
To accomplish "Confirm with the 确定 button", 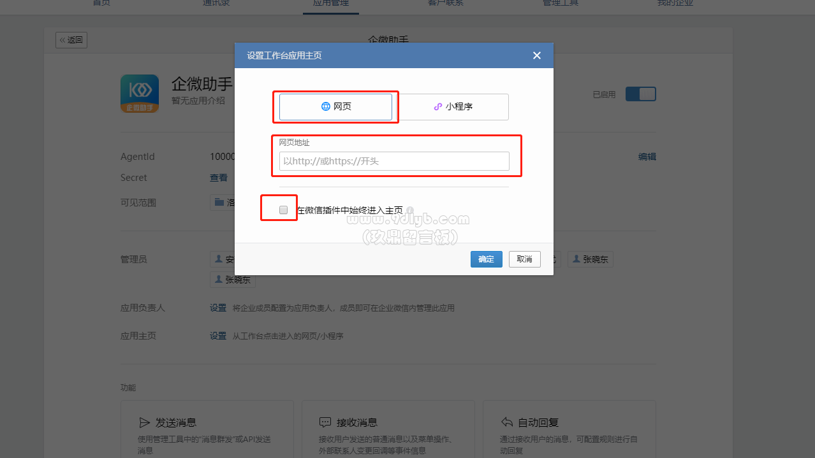I will click(x=487, y=259).
